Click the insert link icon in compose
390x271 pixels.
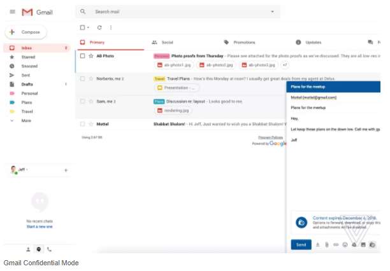coord(335,244)
